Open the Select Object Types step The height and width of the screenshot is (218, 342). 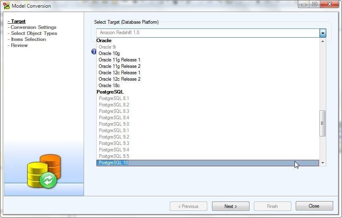pos(32,33)
